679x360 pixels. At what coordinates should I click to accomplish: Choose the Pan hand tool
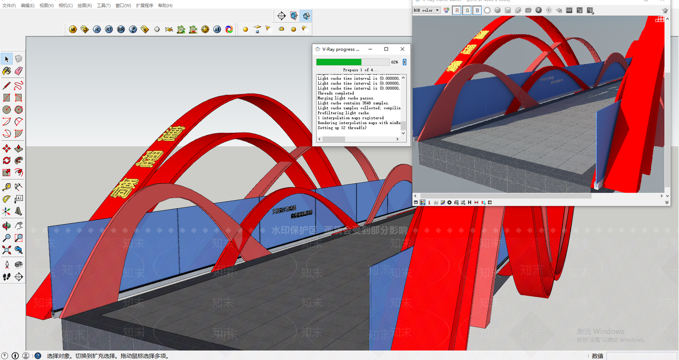click(19, 226)
